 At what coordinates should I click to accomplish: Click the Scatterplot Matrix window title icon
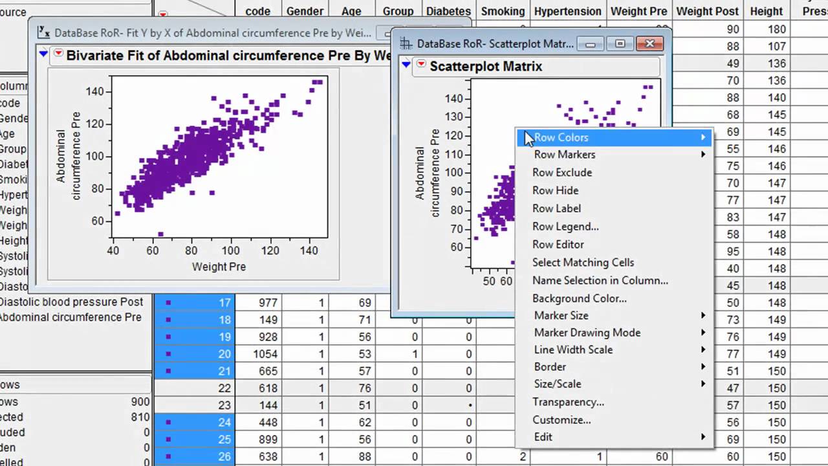coord(406,43)
